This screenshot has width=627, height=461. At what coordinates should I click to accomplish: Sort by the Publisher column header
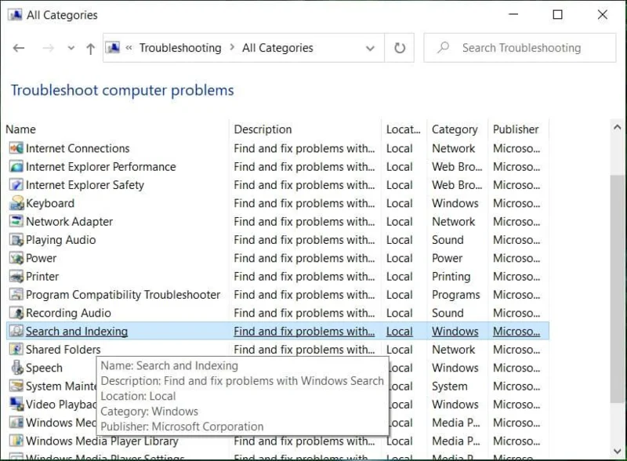tap(516, 129)
